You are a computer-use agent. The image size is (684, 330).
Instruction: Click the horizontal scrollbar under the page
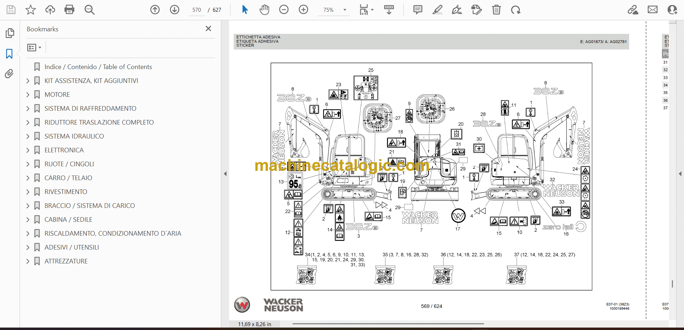tap(388, 324)
